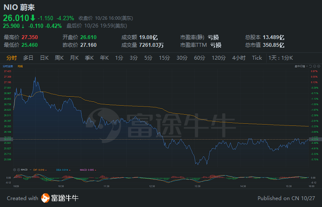
Task: Click the after-hours price 25.900
Action: [x=11, y=26]
